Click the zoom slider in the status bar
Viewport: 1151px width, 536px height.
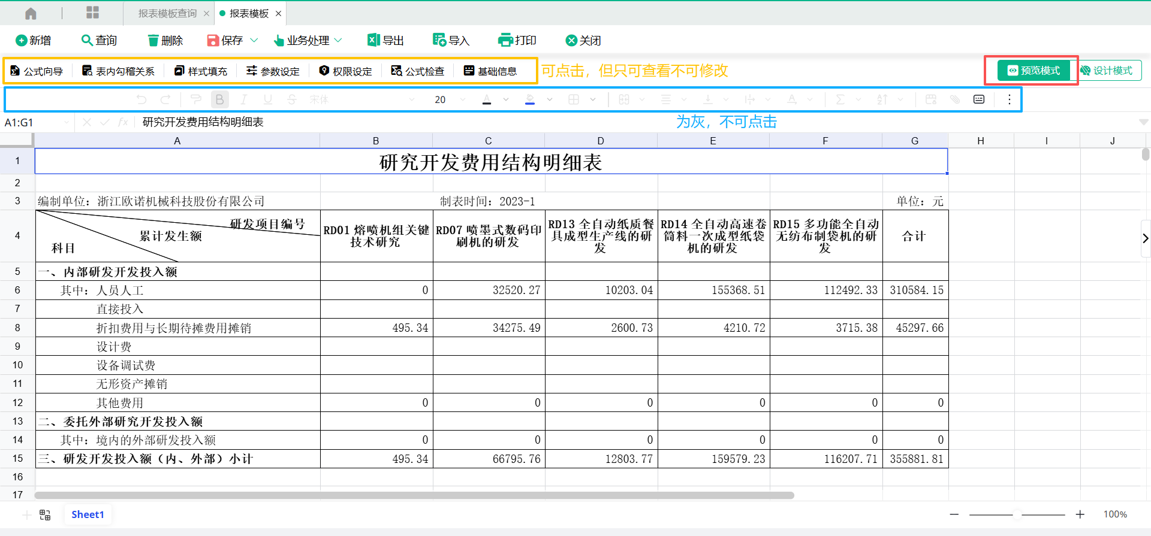[1017, 514]
